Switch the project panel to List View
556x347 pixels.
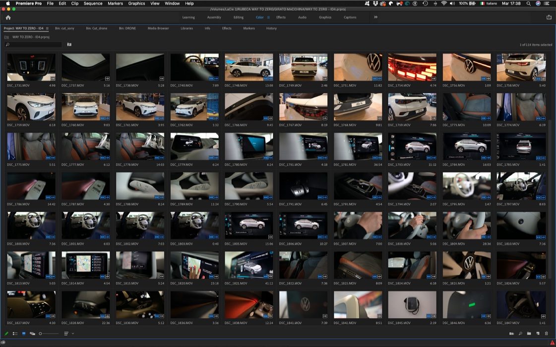click(15, 334)
